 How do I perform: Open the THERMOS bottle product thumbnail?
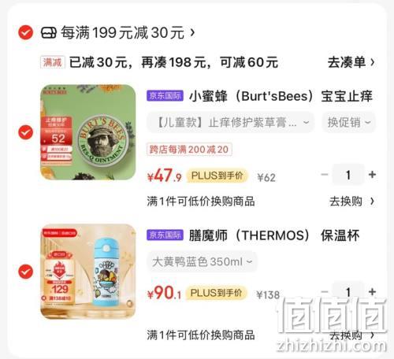click(88, 272)
